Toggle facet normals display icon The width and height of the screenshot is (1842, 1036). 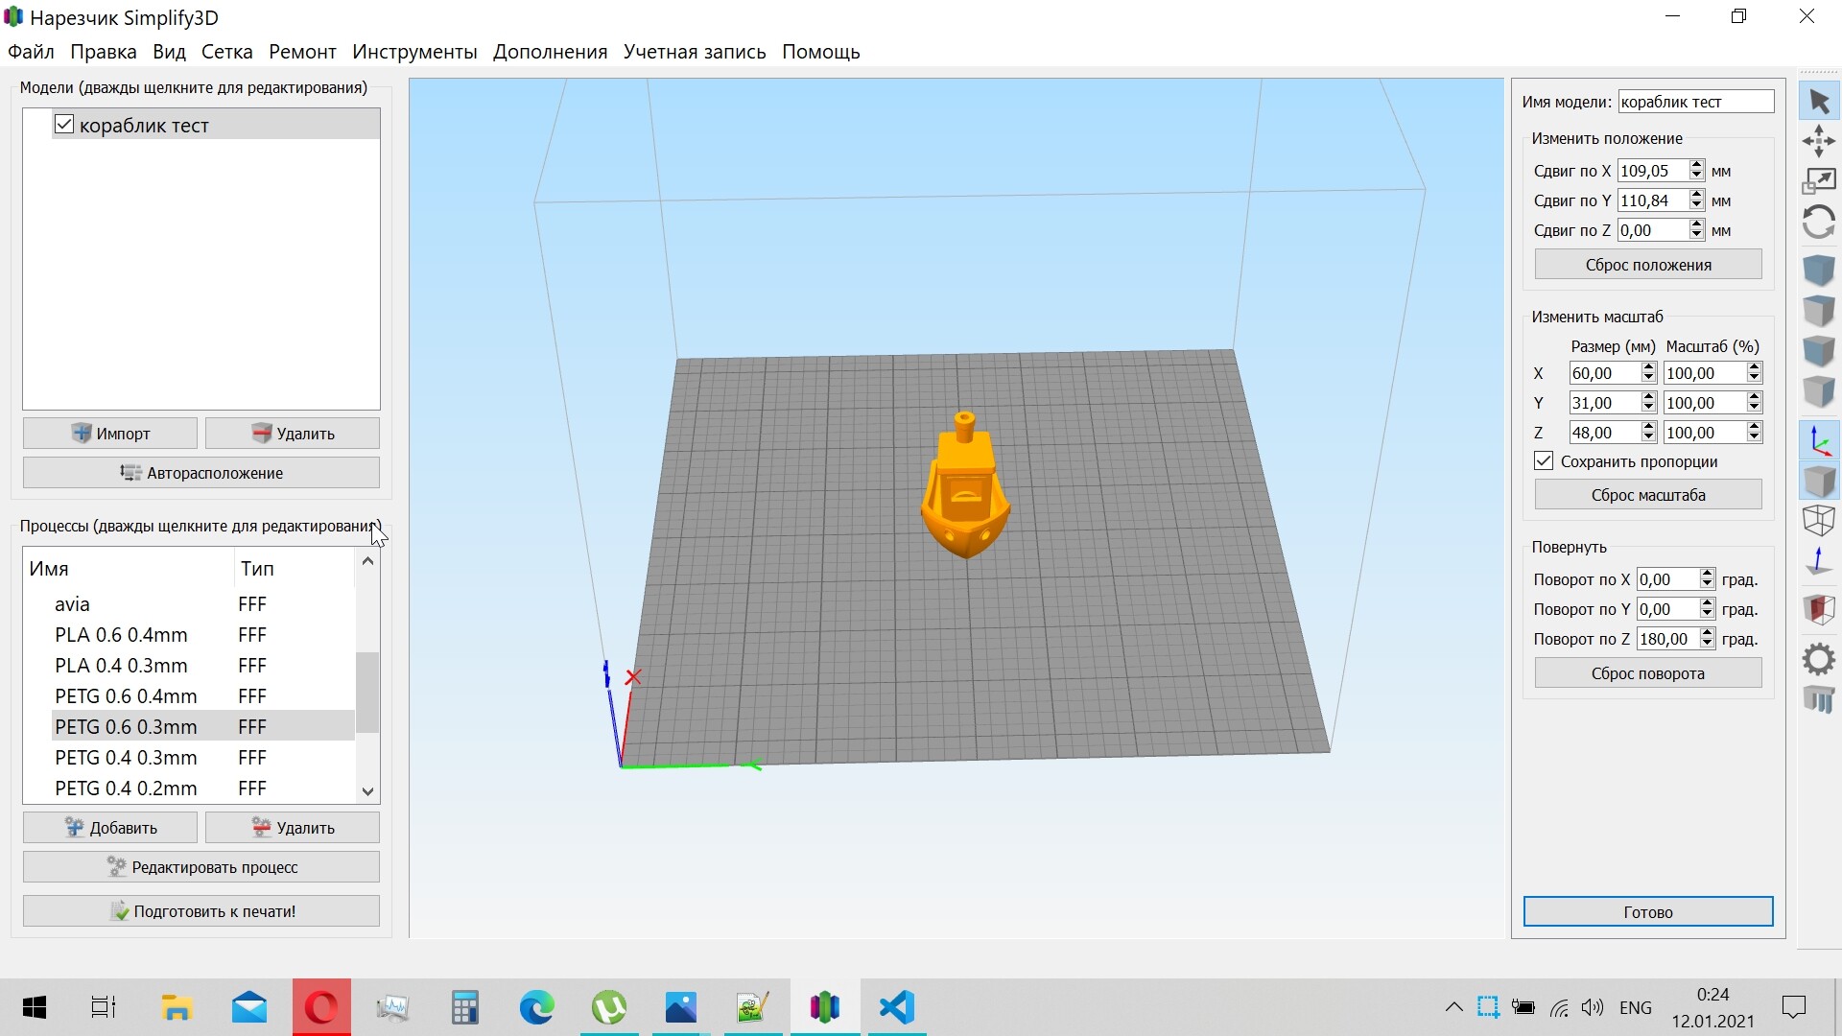(1819, 561)
